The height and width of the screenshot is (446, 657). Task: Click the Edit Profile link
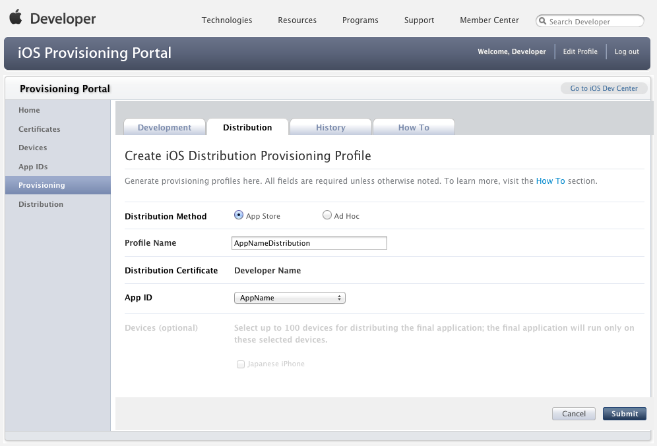(x=580, y=51)
